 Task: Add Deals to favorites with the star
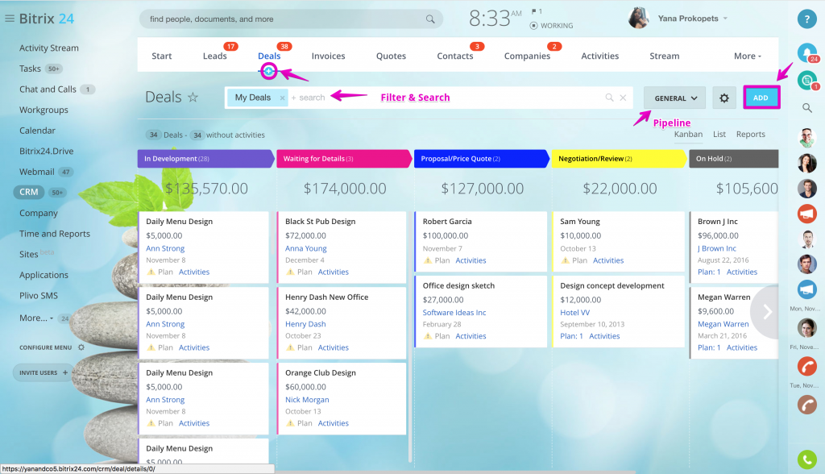point(193,97)
